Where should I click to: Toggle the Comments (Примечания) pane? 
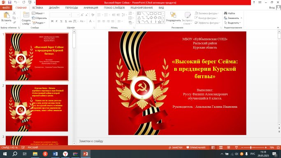point(196,147)
